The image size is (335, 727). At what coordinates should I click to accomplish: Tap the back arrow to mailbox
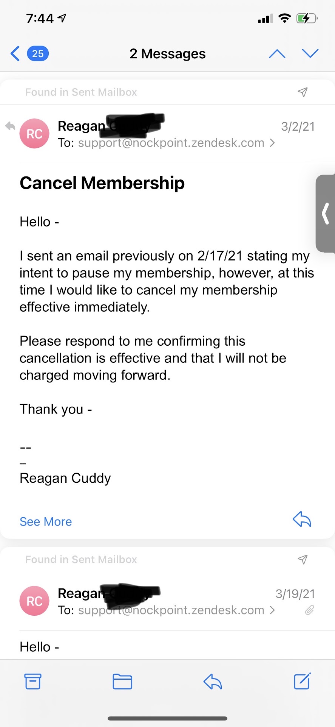click(x=15, y=54)
